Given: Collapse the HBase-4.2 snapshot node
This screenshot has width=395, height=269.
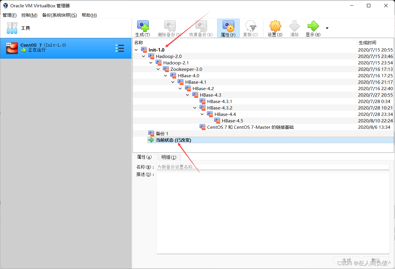Looking at the screenshot, I should pos(180,88).
